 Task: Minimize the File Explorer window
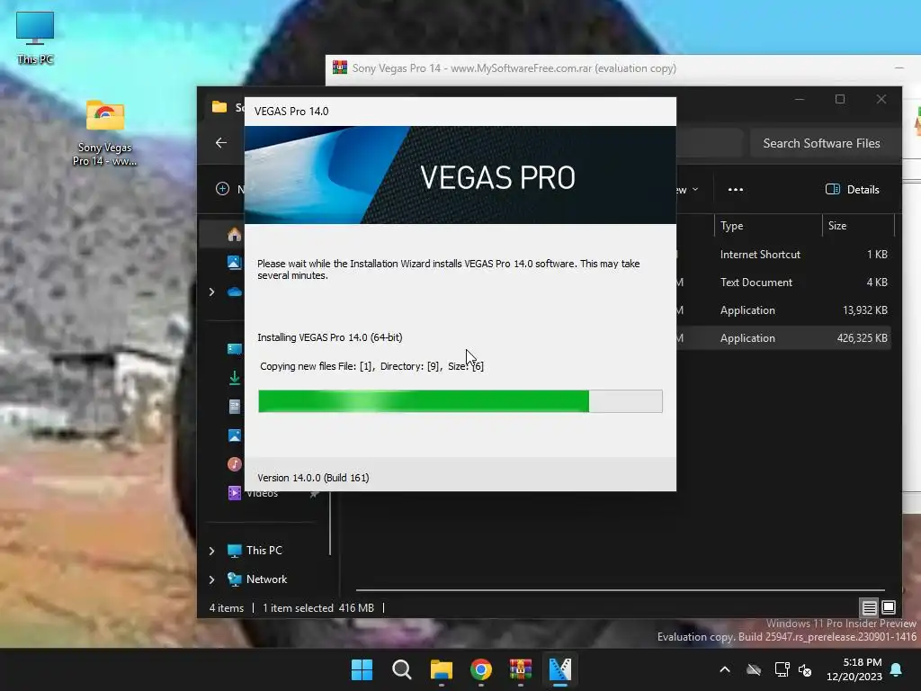point(800,99)
